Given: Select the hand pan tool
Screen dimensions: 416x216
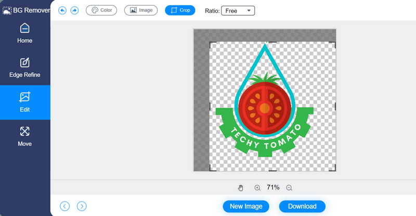Looking at the screenshot, I should coord(240,188).
